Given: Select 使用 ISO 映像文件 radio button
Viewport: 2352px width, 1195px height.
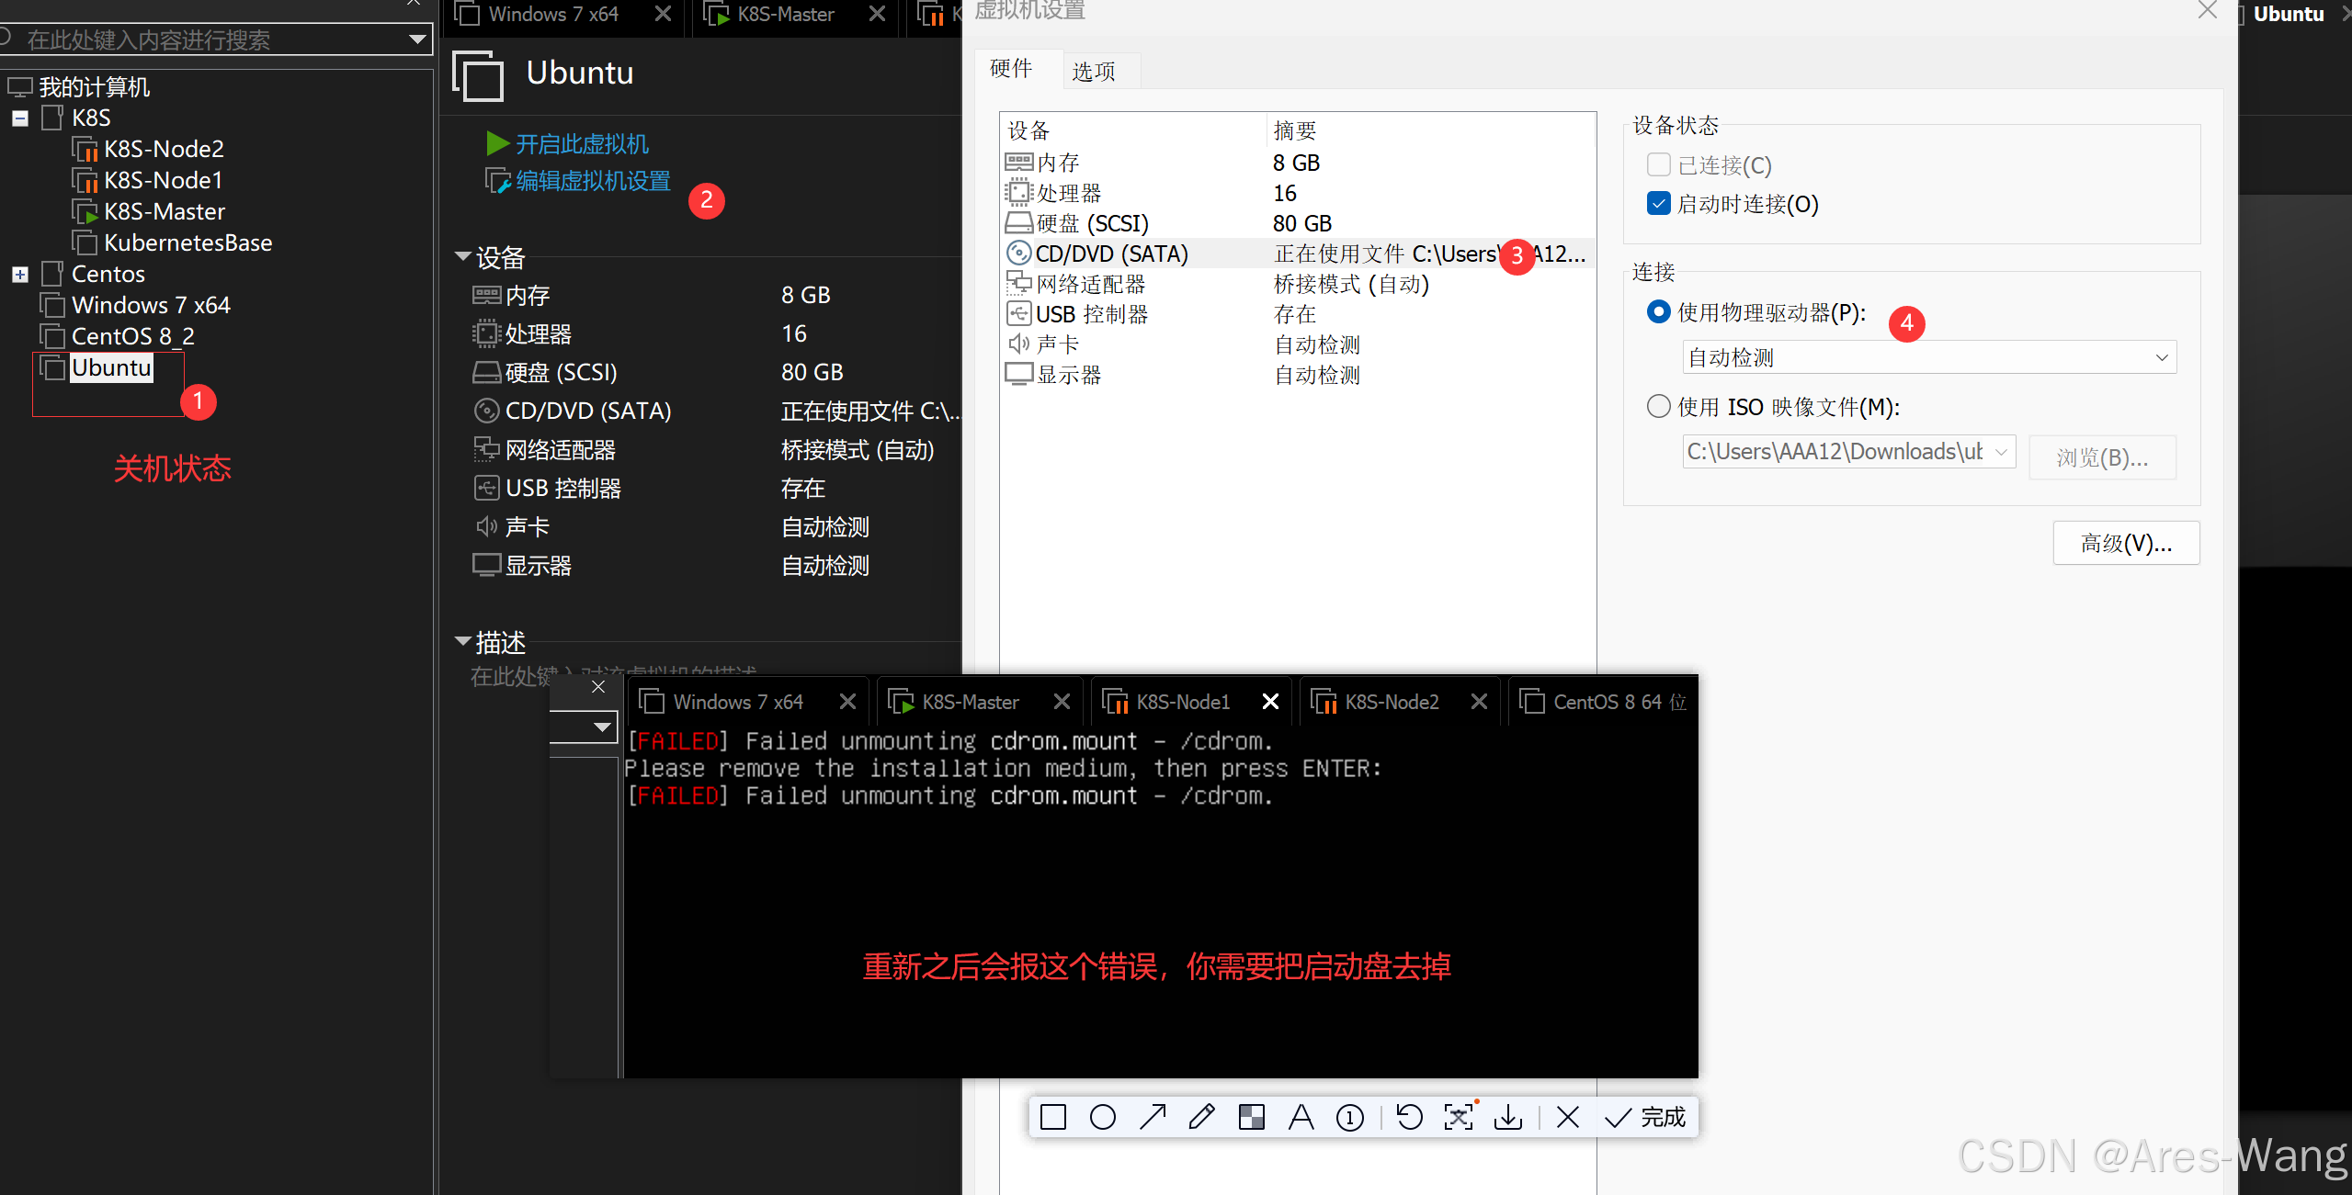Looking at the screenshot, I should (x=1659, y=406).
